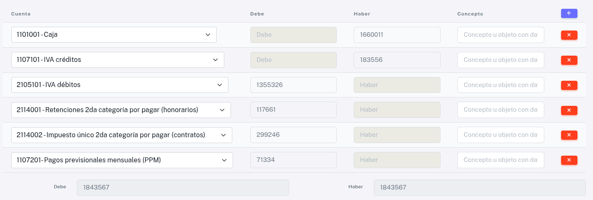Click the Concepto field in the Caja row

501,35
